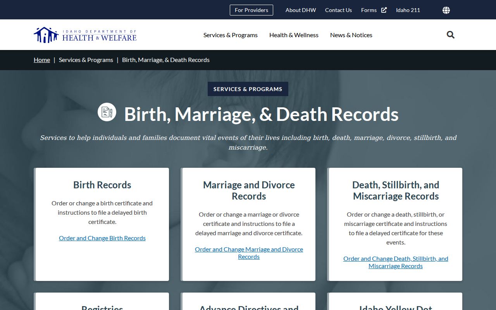Click the Marriage and Divorce Records heading
Viewport: 496px width, 310px height.
[249, 191]
